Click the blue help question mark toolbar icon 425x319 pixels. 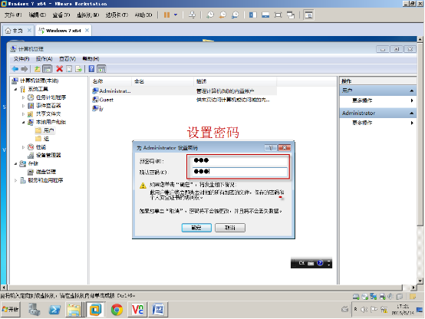[91, 69]
